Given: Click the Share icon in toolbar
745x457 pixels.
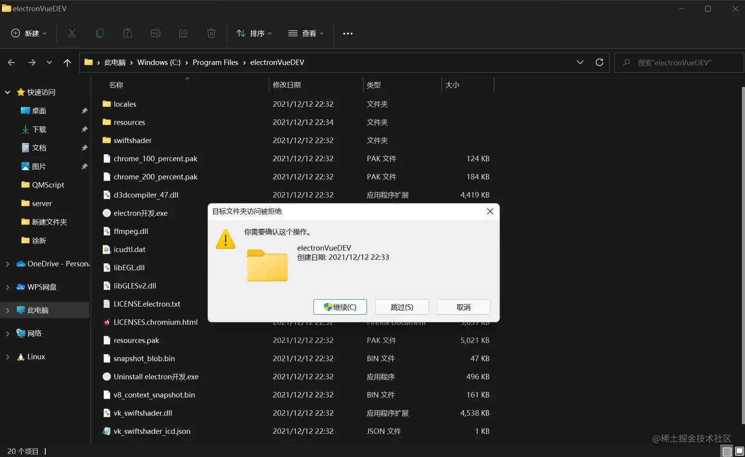Looking at the screenshot, I should point(183,33).
